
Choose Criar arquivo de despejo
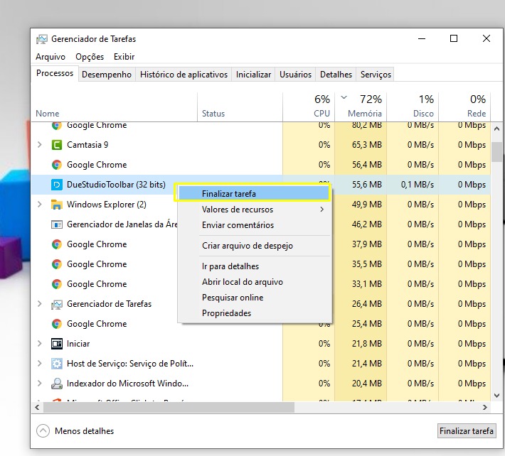point(254,246)
